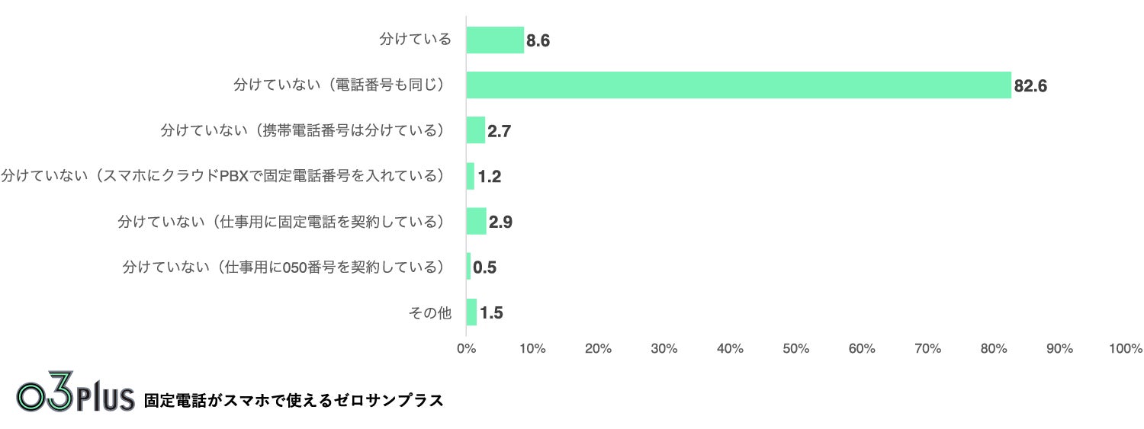The image size is (1144, 429).
Task: Click the 82.6 percent green bar
Action: (x=738, y=85)
